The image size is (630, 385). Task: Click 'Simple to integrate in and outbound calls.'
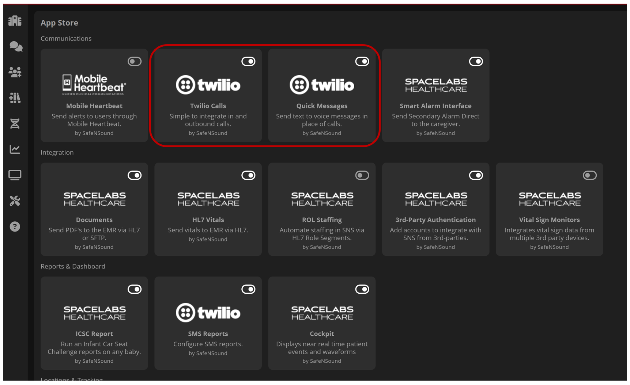point(208,120)
